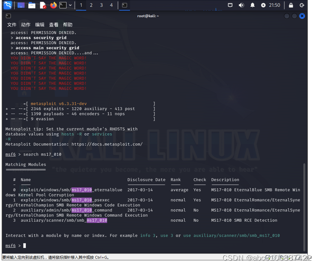This screenshot has height=265, width=318.
Task: Click the power manager tray icon
Action: point(263,5)
